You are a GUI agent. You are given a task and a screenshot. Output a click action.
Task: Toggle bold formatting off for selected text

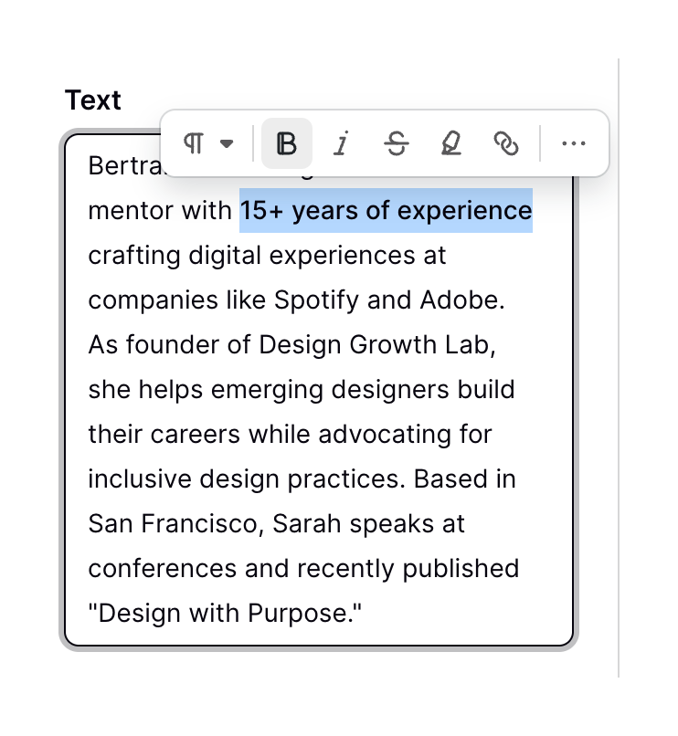285,143
